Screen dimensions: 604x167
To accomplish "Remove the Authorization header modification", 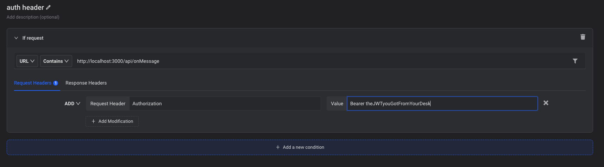I will pyautogui.click(x=546, y=103).
